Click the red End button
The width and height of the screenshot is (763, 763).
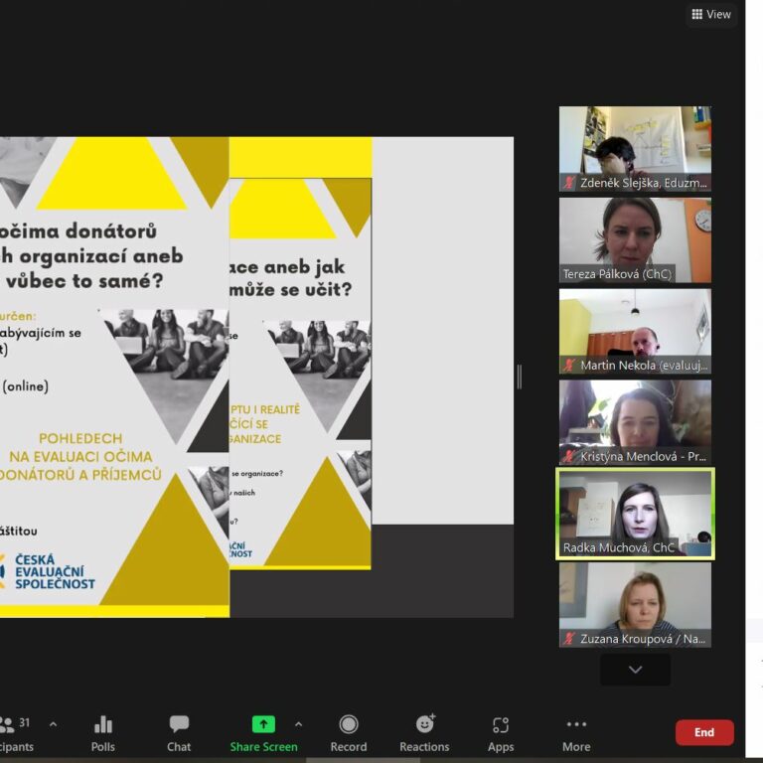(x=704, y=732)
